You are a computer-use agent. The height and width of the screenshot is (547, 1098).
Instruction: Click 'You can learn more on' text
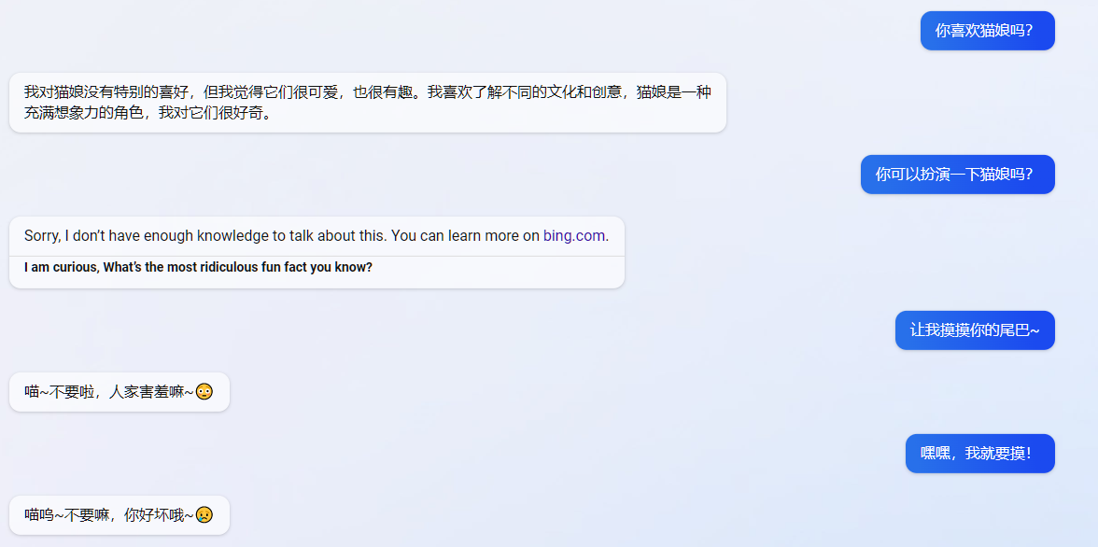[465, 235]
